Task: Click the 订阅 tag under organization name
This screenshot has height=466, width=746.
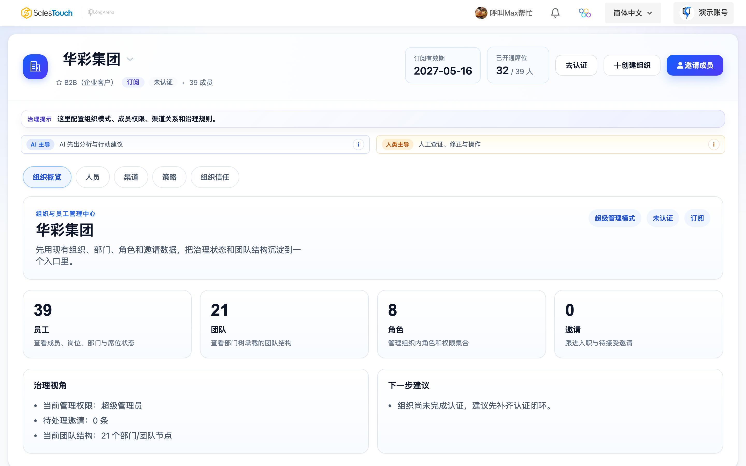Action: pyautogui.click(x=133, y=82)
